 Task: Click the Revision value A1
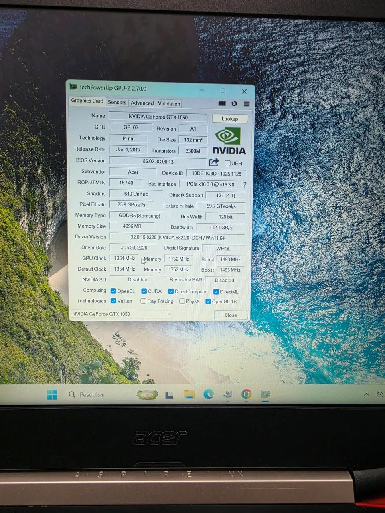(193, 129)
